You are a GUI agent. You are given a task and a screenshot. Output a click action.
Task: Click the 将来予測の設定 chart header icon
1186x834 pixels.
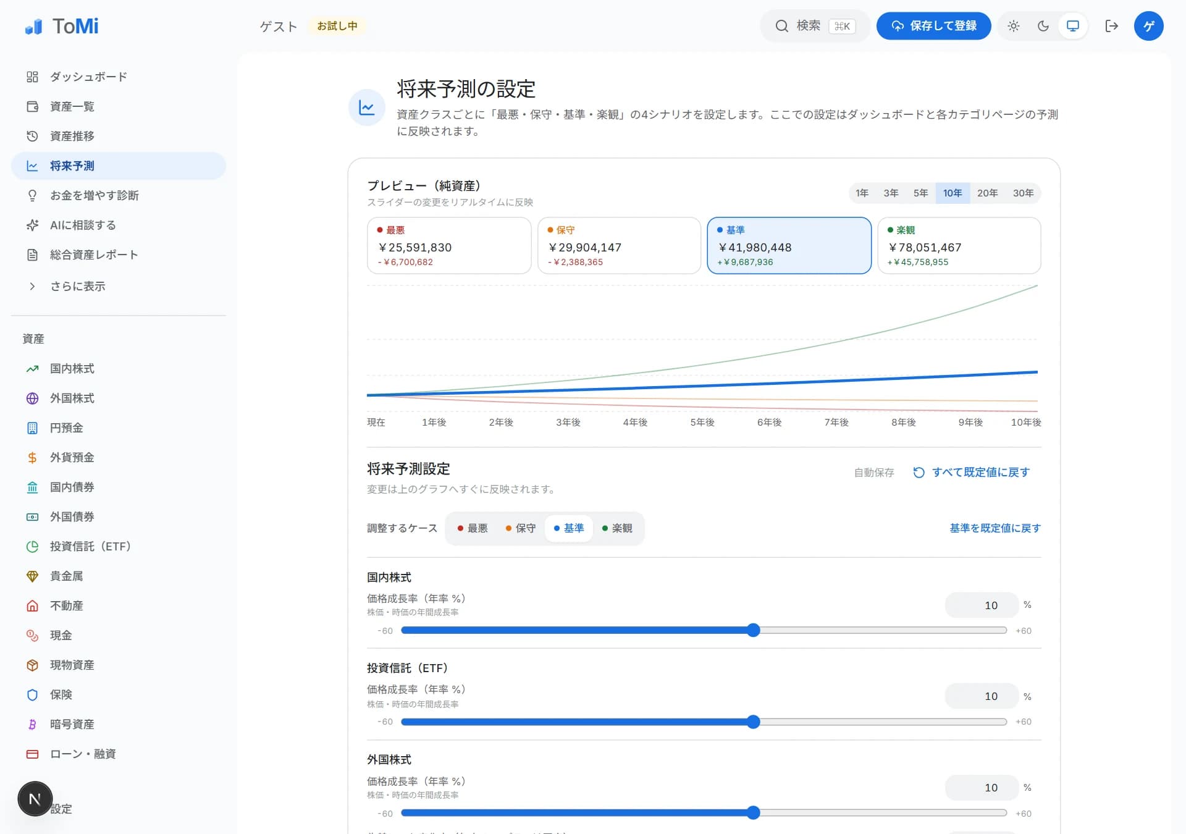click(367, 107)
